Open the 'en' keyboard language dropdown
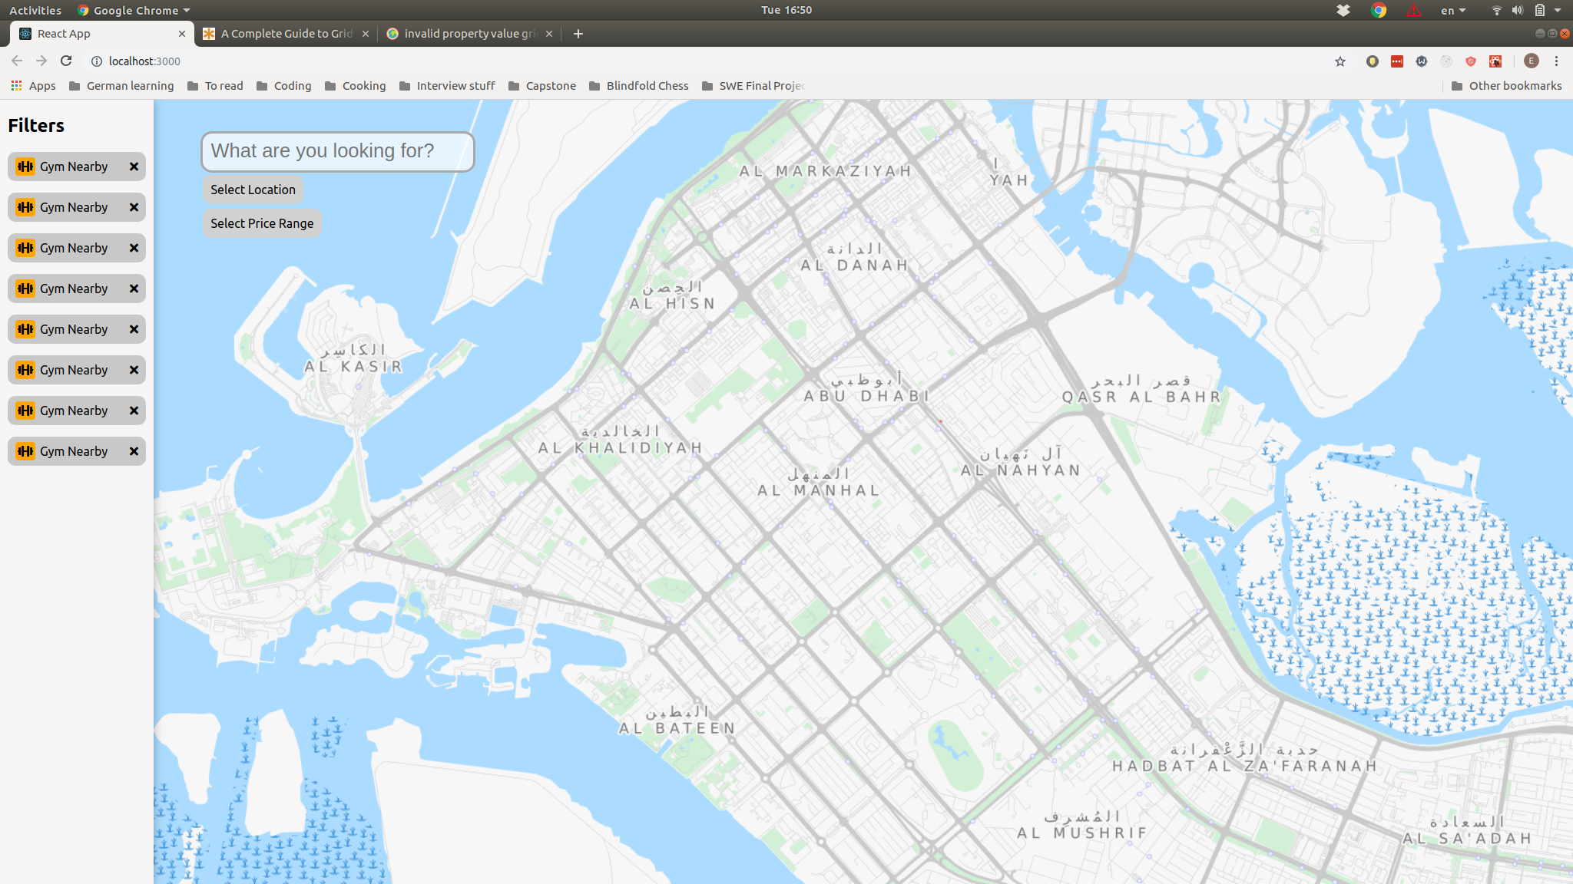Viewport: 1573px width, 884px height. coord(1453,11)
